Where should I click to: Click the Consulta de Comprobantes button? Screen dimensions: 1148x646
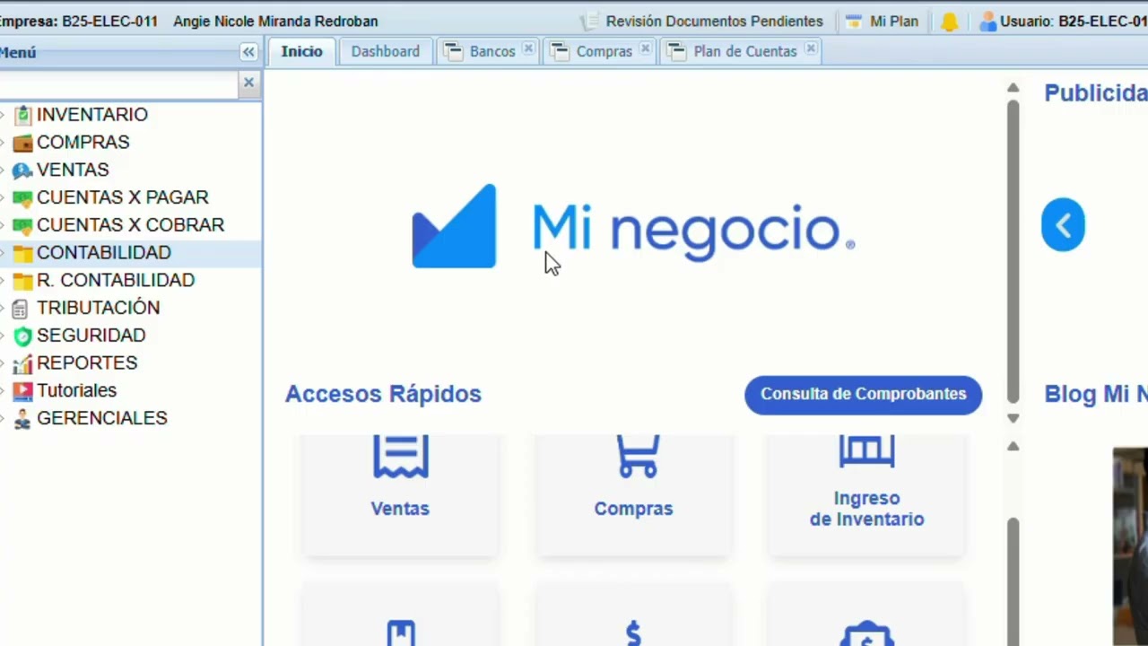tap(864, 395)
